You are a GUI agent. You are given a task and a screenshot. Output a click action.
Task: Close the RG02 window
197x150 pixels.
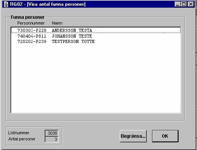[x=191, y=4]
